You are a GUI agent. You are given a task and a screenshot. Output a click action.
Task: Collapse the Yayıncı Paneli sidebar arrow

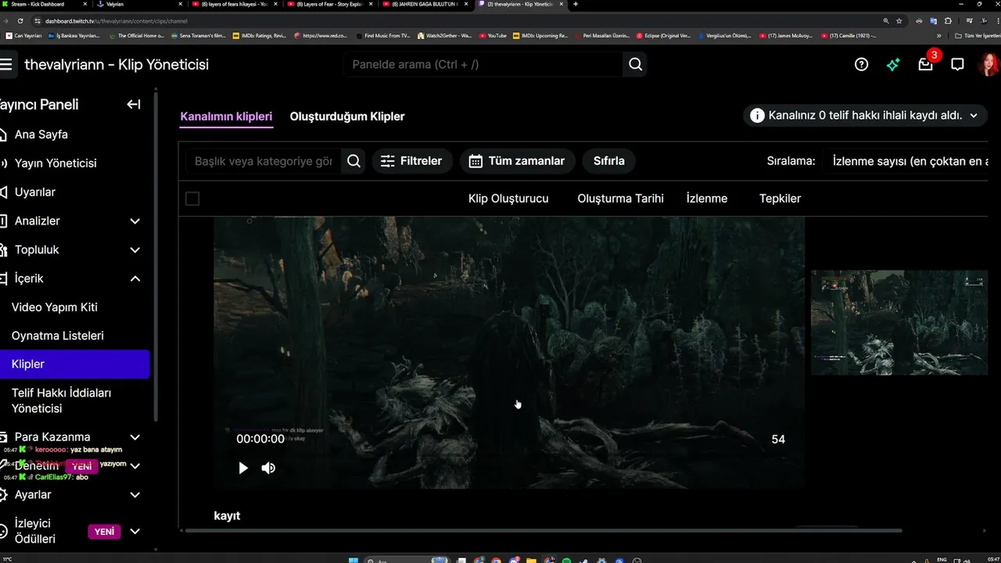point(134,104)
